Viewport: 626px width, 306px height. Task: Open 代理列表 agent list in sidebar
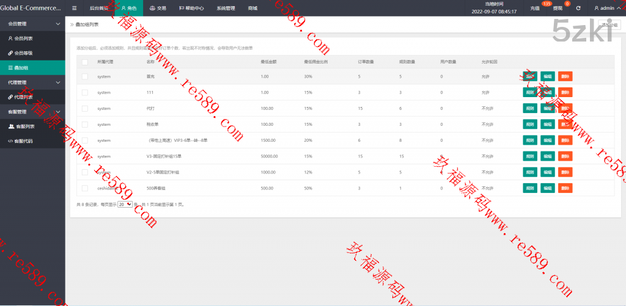pos(24,97)
